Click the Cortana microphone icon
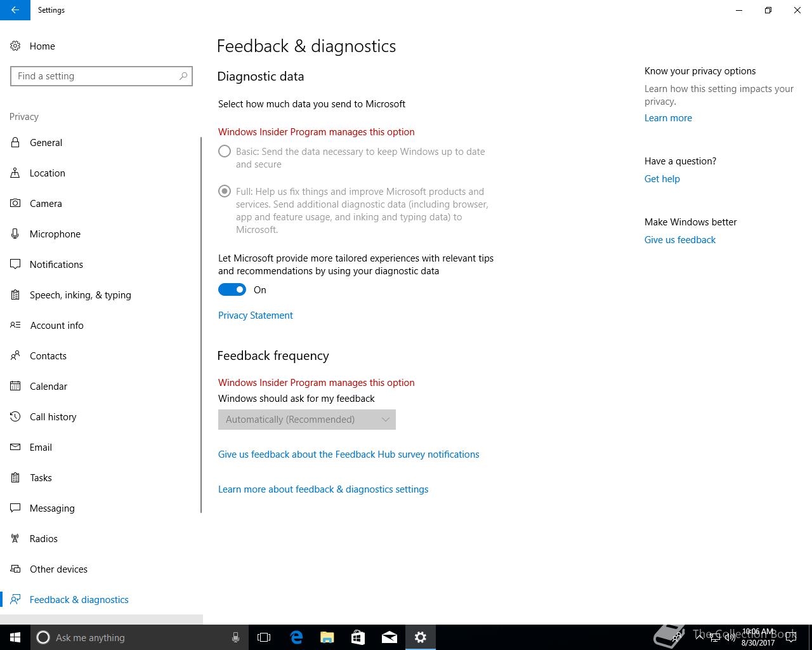The image size is (812, 650). pyautogui.click(x=235, y=637)
